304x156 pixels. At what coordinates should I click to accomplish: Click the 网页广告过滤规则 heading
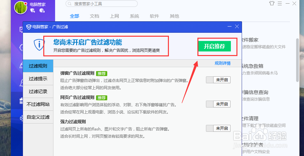(77, 97)
